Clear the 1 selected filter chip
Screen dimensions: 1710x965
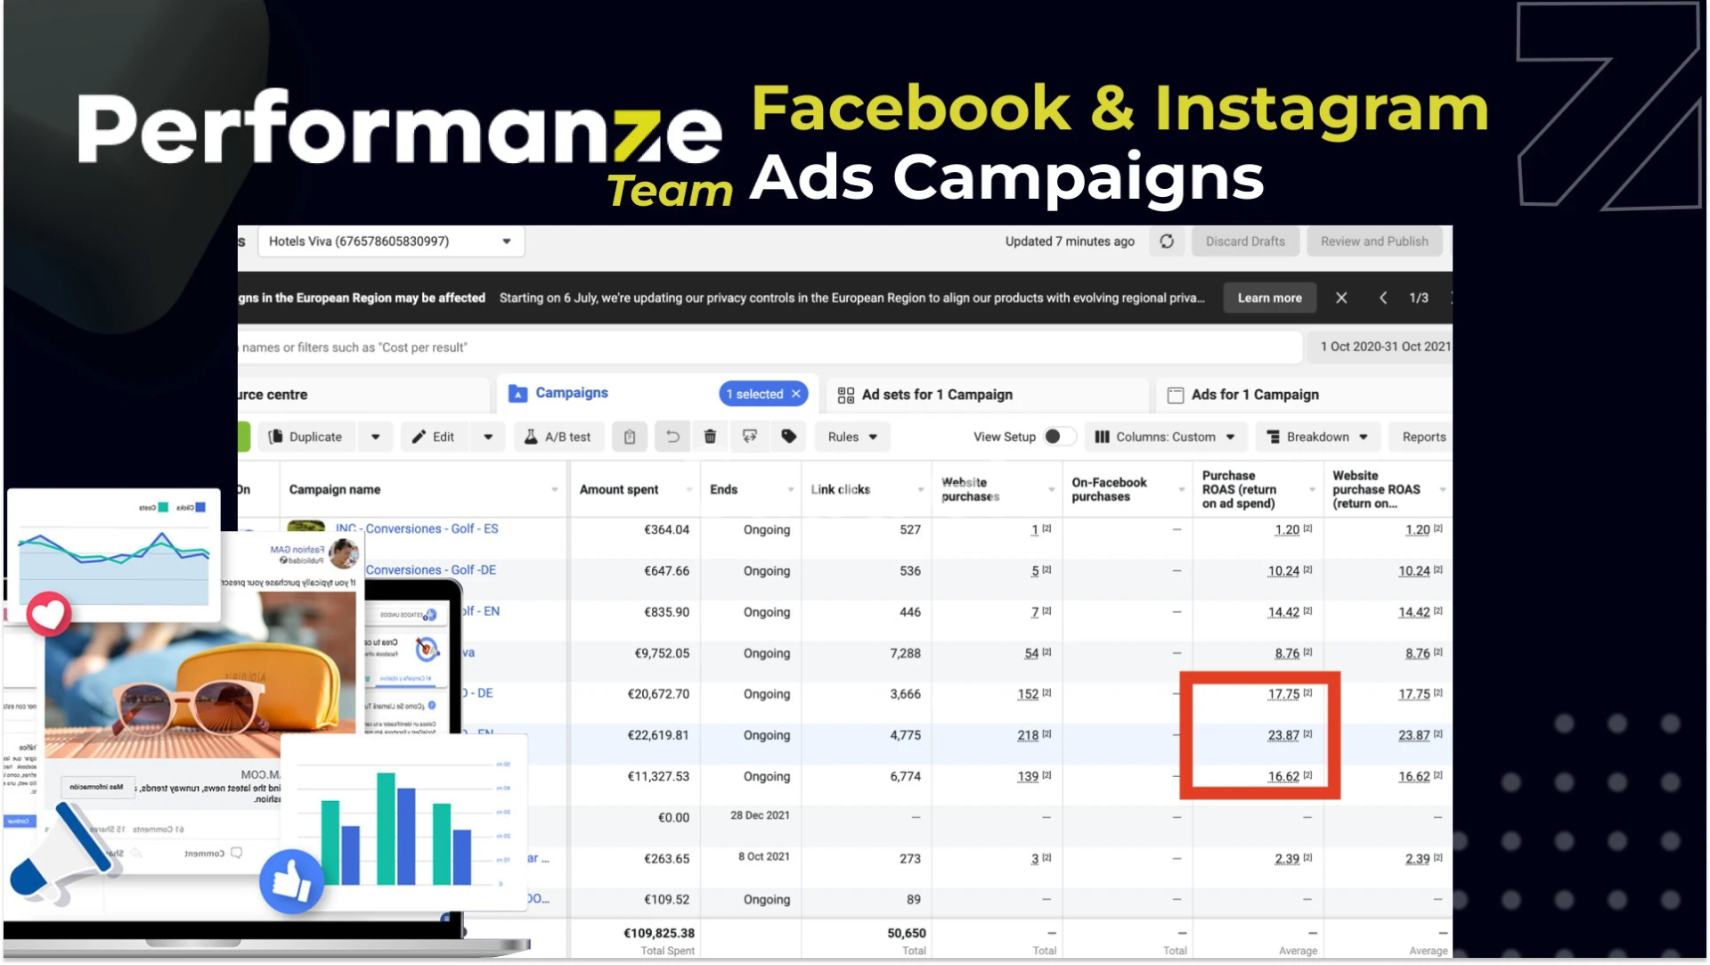point(796,394)
